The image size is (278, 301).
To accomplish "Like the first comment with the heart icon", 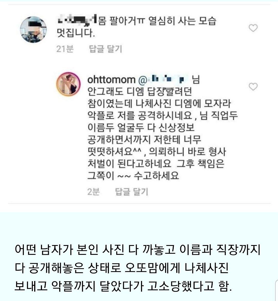I will (253, 28).
